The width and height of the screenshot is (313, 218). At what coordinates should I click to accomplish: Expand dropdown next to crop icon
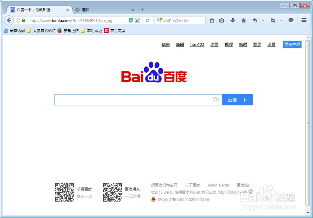(281, 20)
